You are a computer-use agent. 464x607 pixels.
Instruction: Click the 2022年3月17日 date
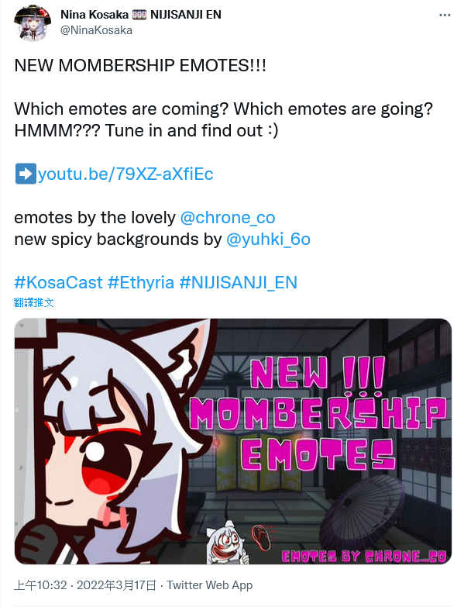tap(116, 585)
